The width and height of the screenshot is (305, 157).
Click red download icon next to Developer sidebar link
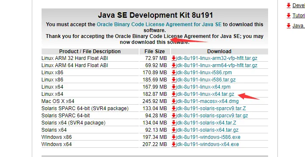[x=288, y=5]
